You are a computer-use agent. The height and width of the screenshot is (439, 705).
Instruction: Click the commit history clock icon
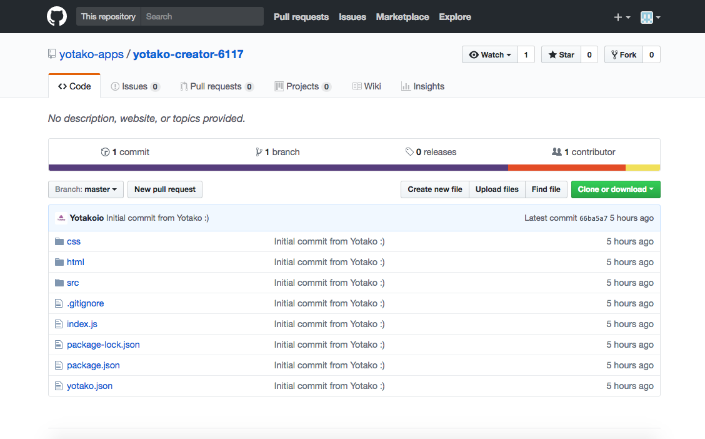tap(105, 152)
